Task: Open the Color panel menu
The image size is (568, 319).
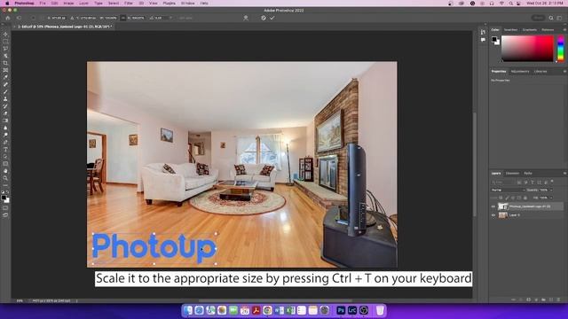Action: tap(564, 29)
